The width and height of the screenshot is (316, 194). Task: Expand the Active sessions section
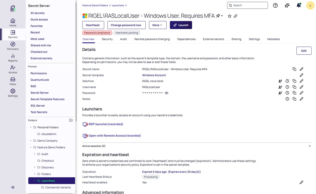coord(310,146)
